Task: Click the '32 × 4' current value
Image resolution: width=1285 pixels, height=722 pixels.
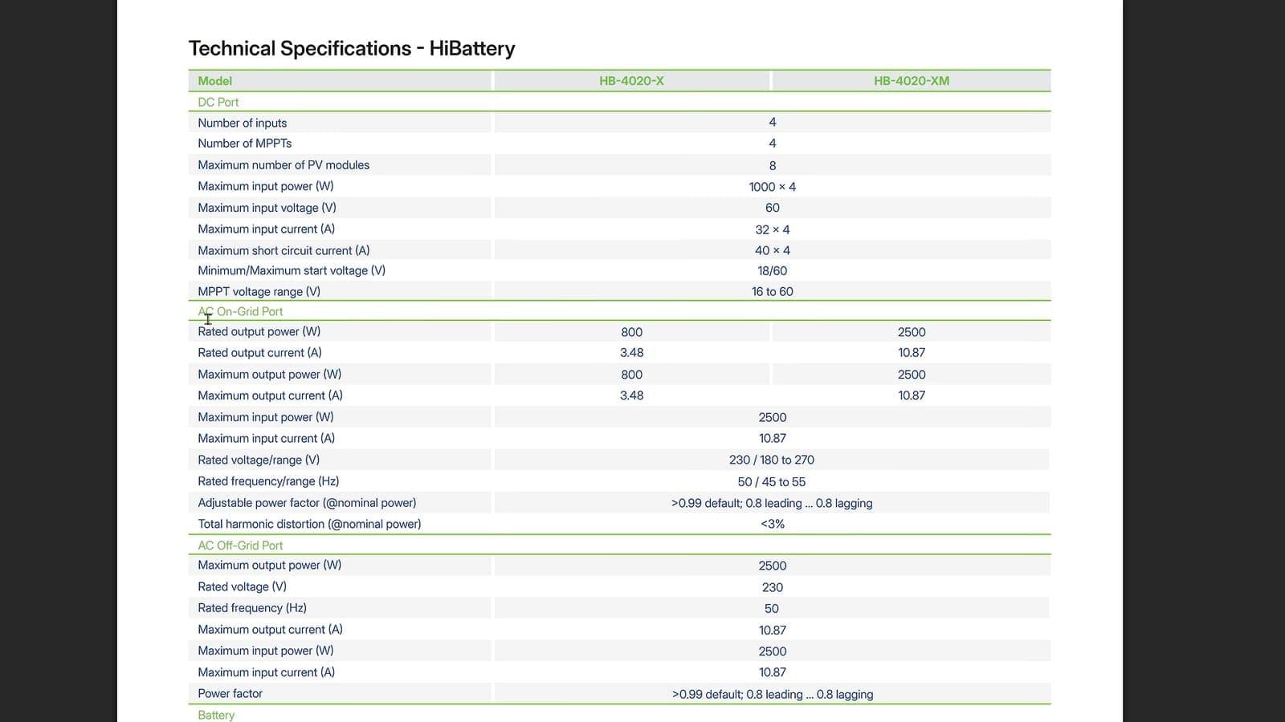Action: pyautogui.click(x=773, y=229)
